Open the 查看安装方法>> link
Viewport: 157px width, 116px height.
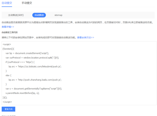86,37
